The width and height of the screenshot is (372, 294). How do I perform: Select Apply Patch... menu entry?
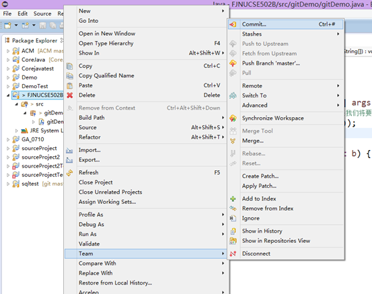286,186
